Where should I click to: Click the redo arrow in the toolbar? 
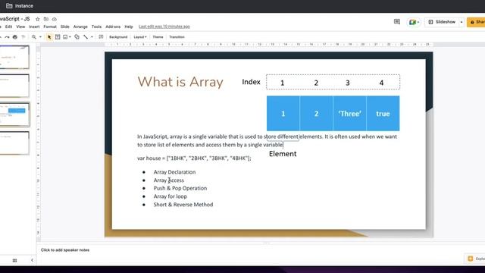click(x=7, y=37)
